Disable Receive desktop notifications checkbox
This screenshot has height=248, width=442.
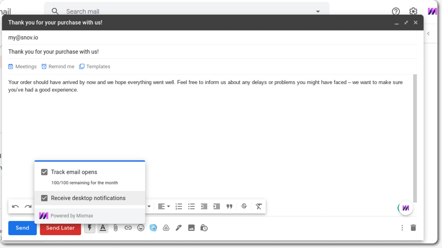pos(45,198)
